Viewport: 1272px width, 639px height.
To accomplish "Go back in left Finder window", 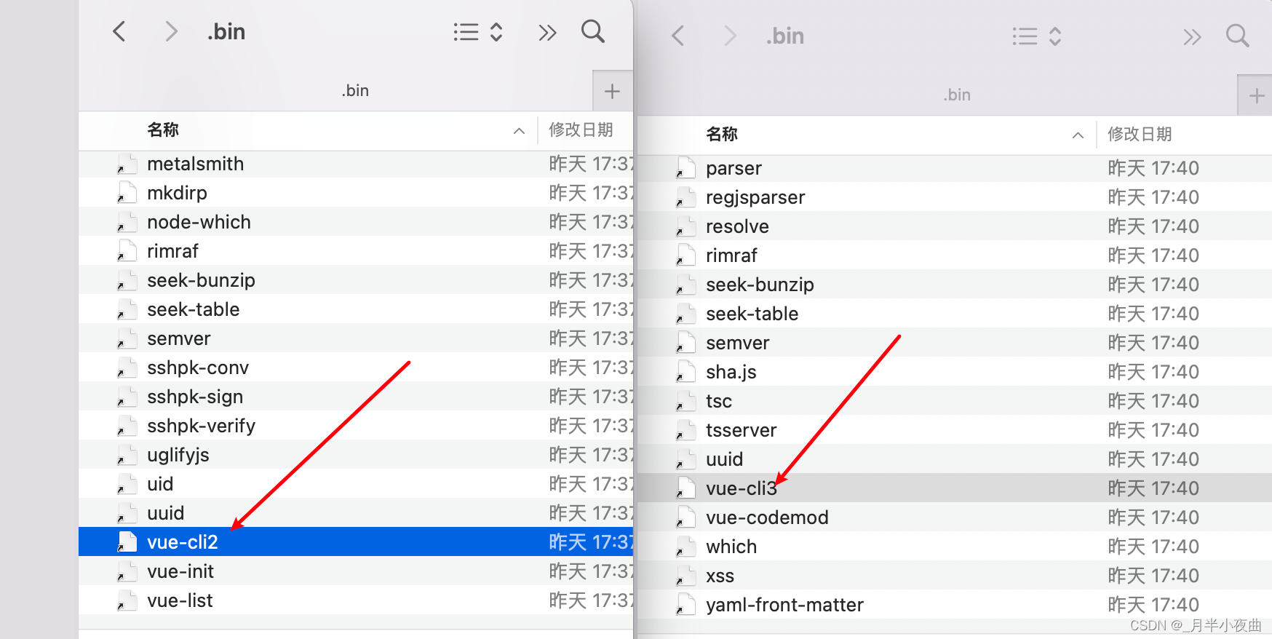I will pyautogui.click(x=119, y=31).
